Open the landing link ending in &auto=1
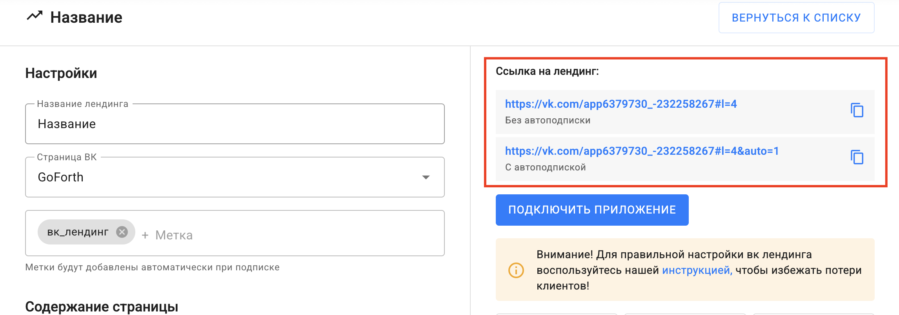The height and width of the screenshot is (315, 899). [x=642, y=151]
